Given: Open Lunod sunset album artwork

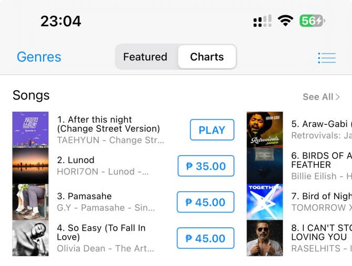Looking at the screenshot, I should coord(30,166).
